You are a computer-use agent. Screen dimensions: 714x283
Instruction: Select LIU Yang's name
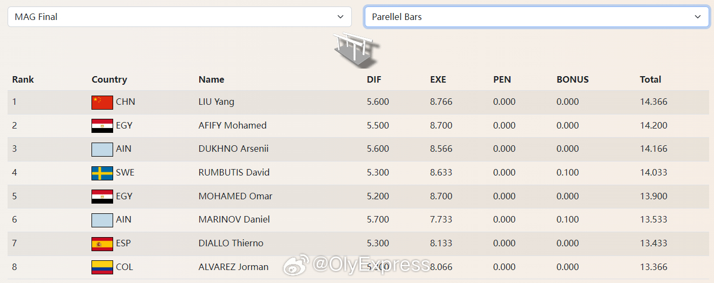[x=216, y=102]
